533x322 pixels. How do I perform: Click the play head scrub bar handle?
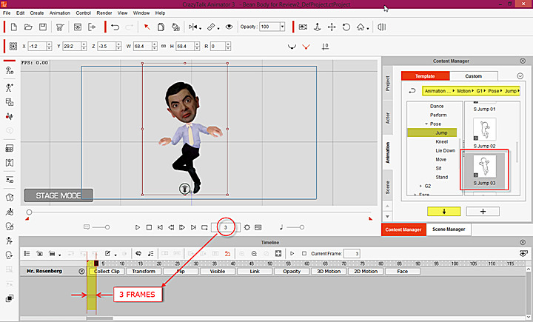29,212
